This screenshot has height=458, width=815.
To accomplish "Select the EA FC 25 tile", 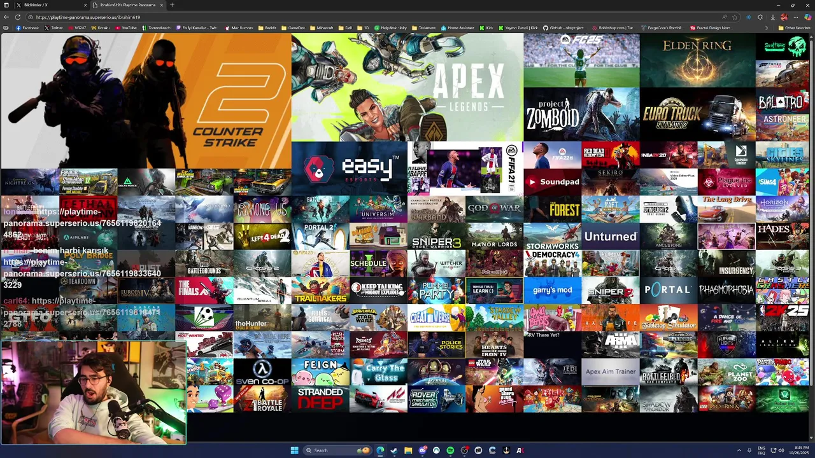I will click(x=581, y=60).
